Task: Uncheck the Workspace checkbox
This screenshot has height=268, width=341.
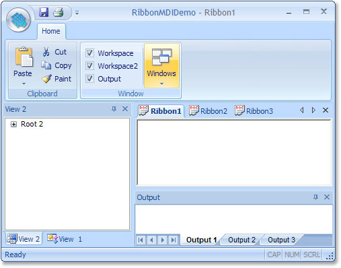Action: coord(89,53)
